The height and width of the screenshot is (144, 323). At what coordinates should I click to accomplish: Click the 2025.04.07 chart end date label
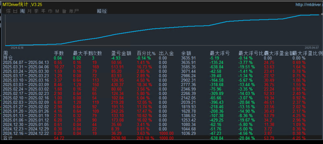pyautogui.click(x=311, y=47)
